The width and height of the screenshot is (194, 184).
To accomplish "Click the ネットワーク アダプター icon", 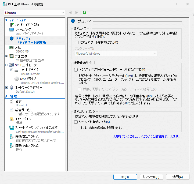I will (x=12, y=87).
